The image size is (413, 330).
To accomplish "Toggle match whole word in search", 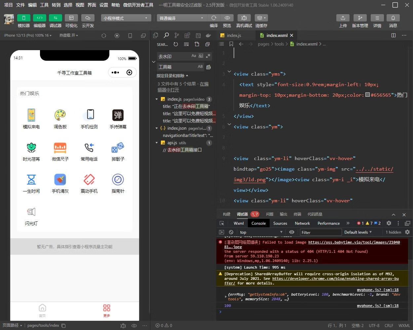I will [201, 56].
